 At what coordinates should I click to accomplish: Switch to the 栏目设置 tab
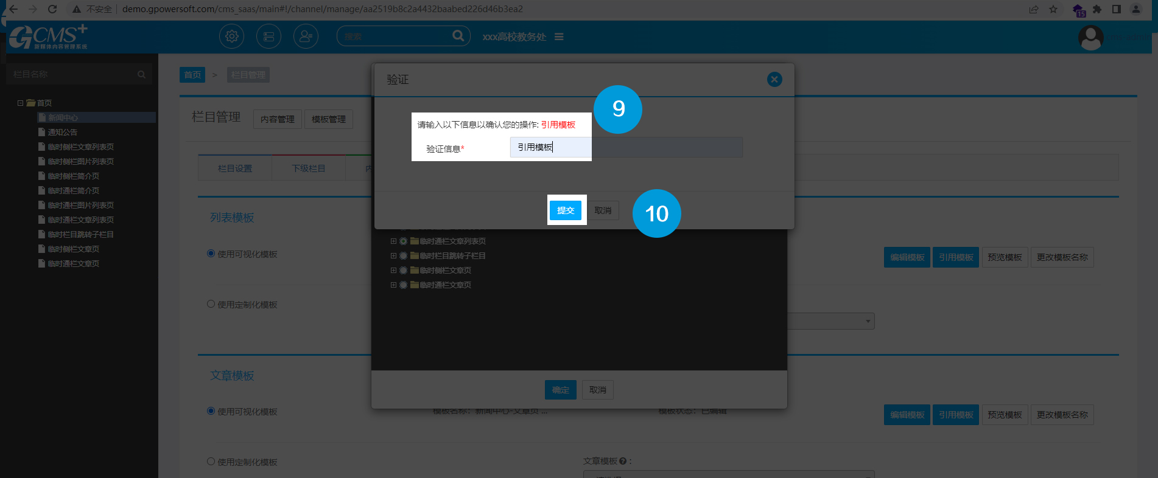pos(235,168)
